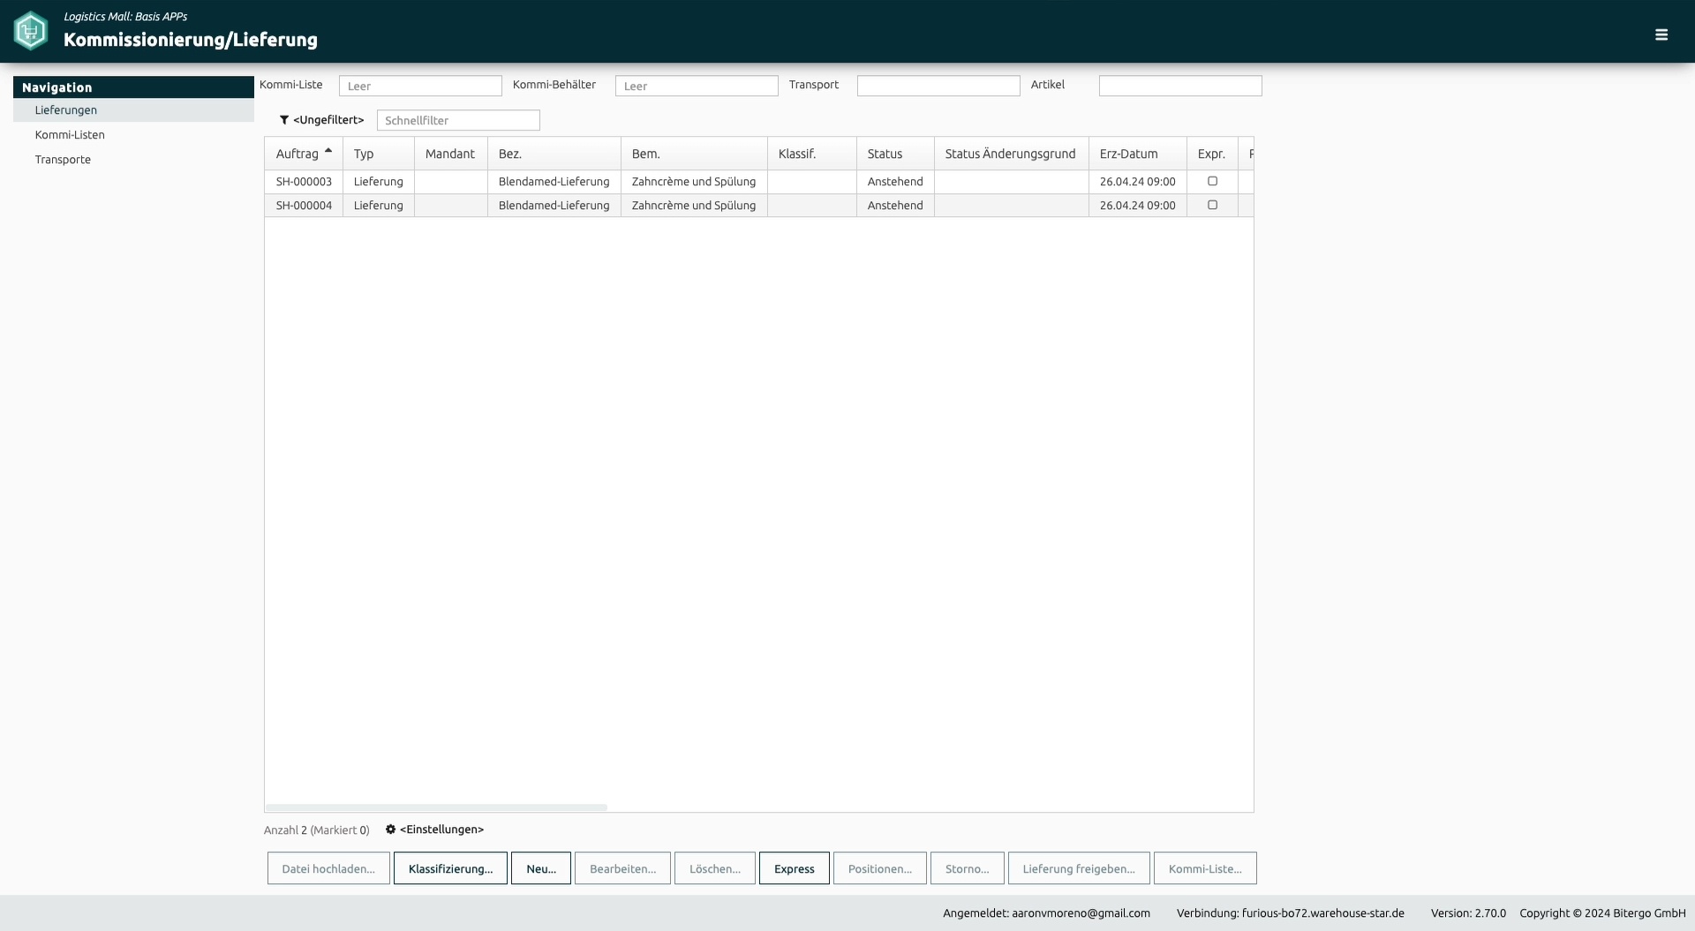1695x931 pixels.
Task: Click the Kommissionierung/Lieferung title
Action: tap(191, 40)
